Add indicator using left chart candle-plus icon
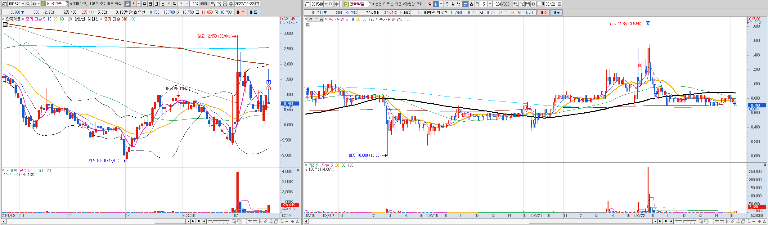The height and width of the screenshot is (225, 768). click(x=213, y=4)
